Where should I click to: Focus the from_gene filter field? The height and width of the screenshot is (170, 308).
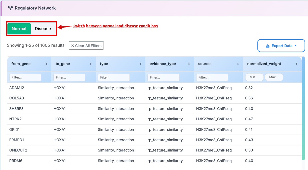pyautogui.click(x=25, y=77)
